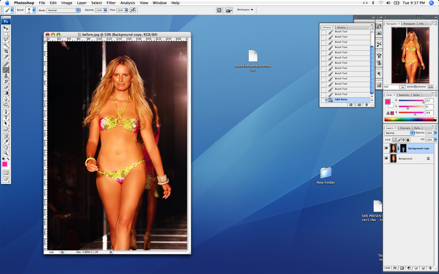The image size is (439, 274).
Task: Select the Gradient tool
Action: pyautogui.click(x=6, y=93)
